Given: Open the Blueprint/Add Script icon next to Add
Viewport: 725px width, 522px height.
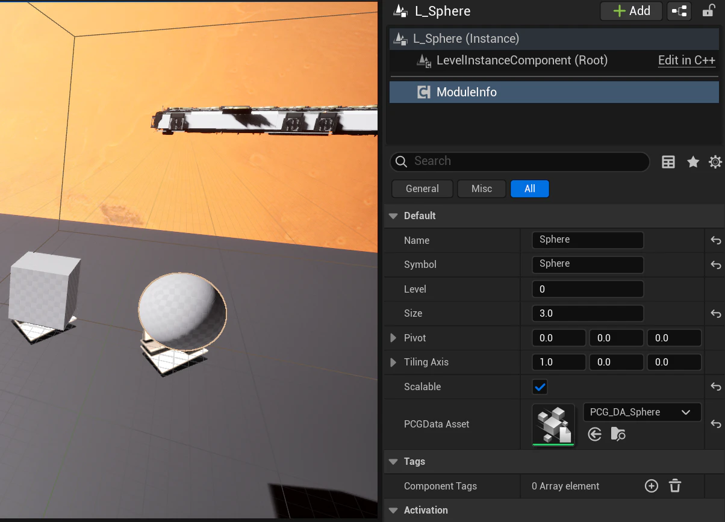Looking at the screenshot, I should point(680,11).
